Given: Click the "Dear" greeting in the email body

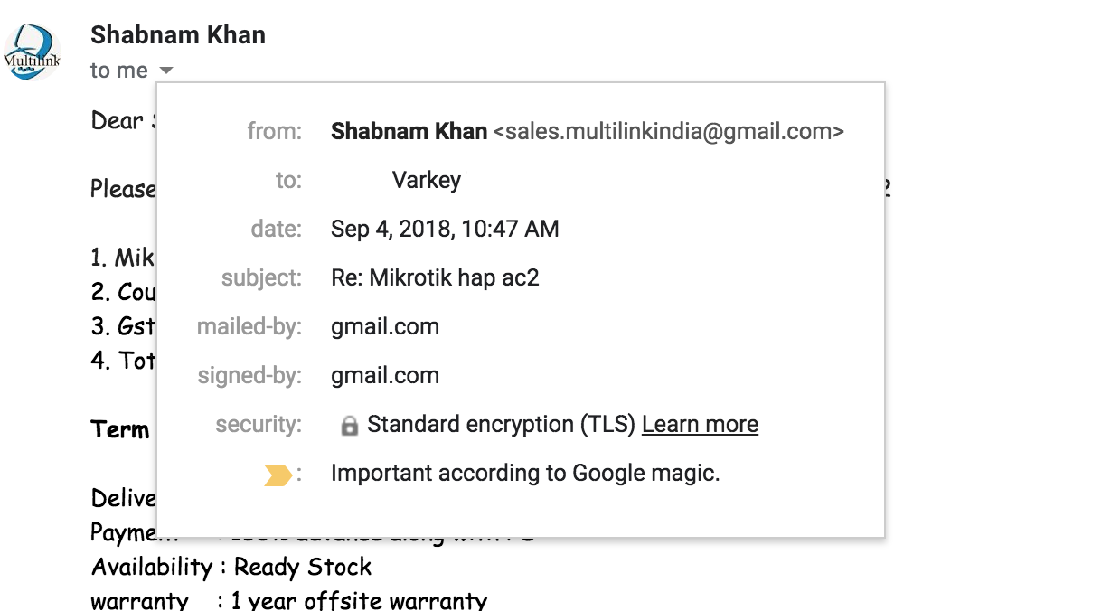Looking at the screenshot, I should point(118,120).
